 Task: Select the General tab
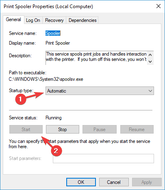13,19
